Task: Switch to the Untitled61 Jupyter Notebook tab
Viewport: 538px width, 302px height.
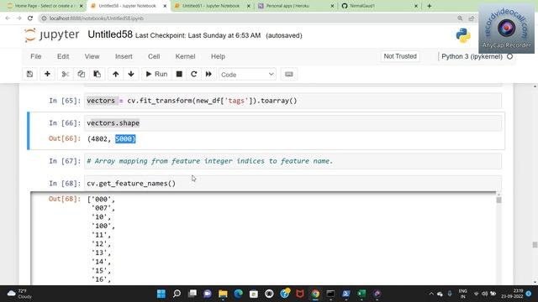Action: [x=211, y=6]
